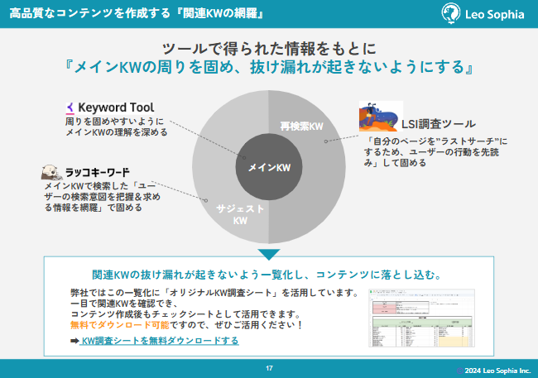Click the text 周りを固めやすいように

(114, 122)
